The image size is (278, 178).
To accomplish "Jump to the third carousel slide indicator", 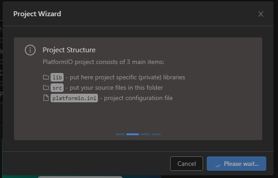I will click(x=145, y=134).
